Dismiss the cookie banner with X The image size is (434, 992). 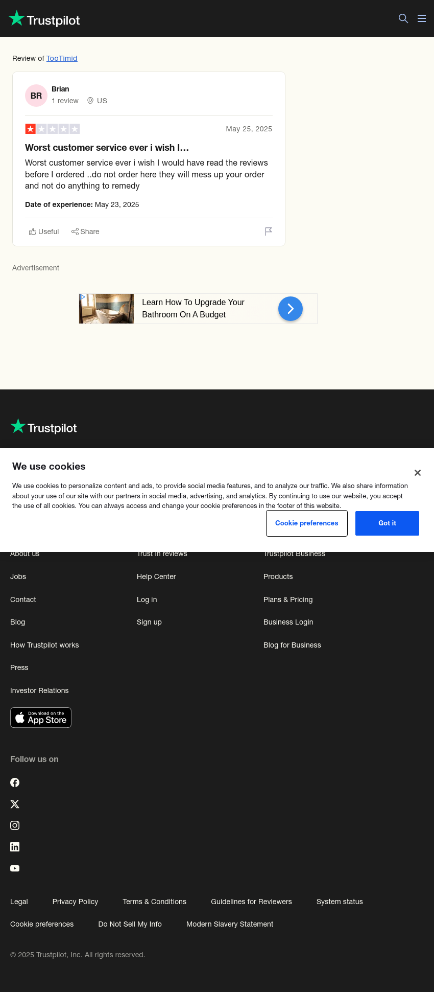tap(418, 473)
